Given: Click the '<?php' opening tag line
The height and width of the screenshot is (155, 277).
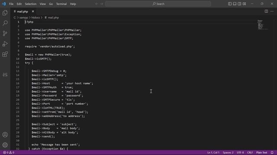Looking at the screenshot, I should (29, 22).
